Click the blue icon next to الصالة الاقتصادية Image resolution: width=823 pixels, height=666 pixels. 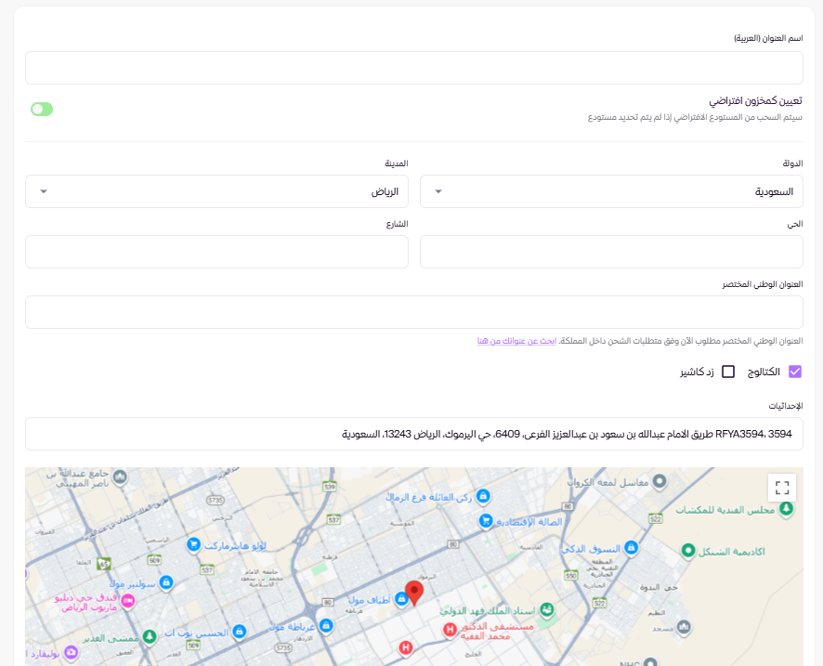484,522
